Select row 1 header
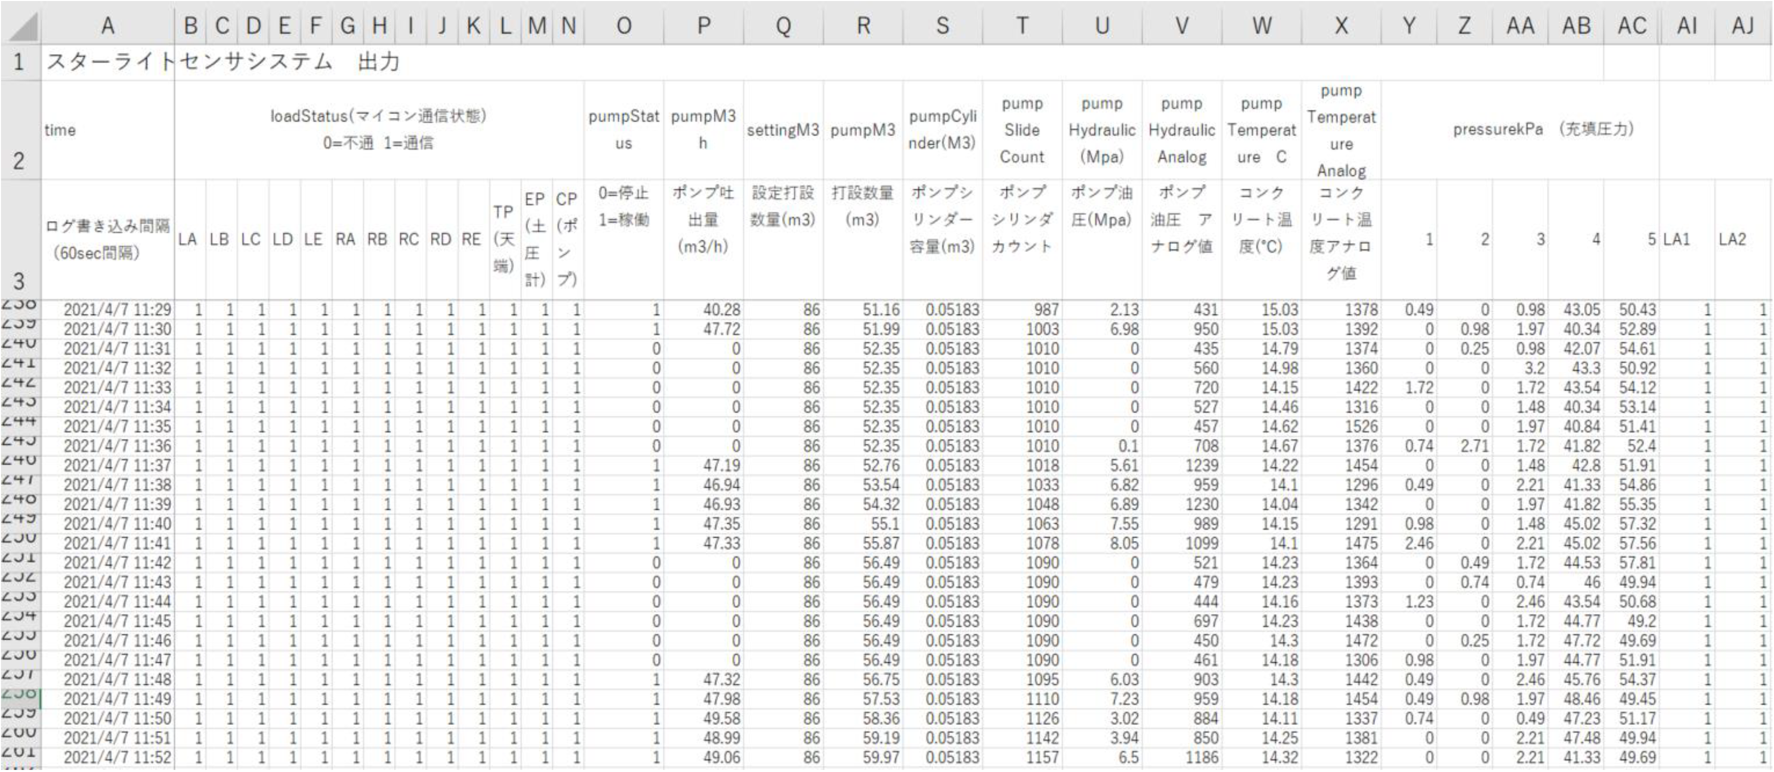This screenshot has height=772, width=1774. [x=21, y=63]
